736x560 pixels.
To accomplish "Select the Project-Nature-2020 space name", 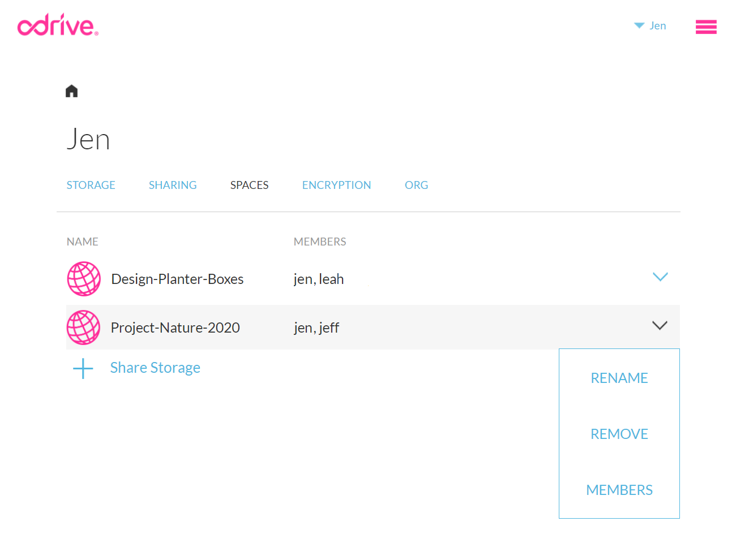I will point(176,328).
